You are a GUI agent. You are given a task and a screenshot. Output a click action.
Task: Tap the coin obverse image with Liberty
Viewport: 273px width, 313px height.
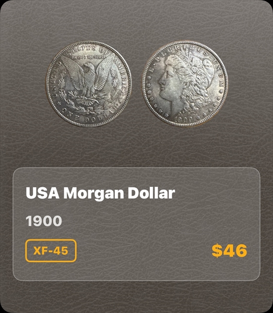(185, 84)
